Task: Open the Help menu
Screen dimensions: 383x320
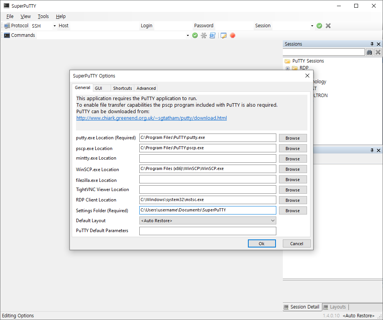Action: click(x=61, y=16)
